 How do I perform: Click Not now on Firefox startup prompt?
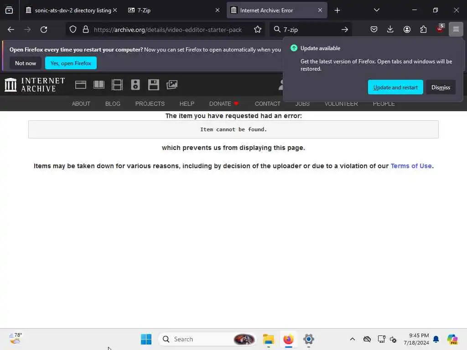point(26,63)
